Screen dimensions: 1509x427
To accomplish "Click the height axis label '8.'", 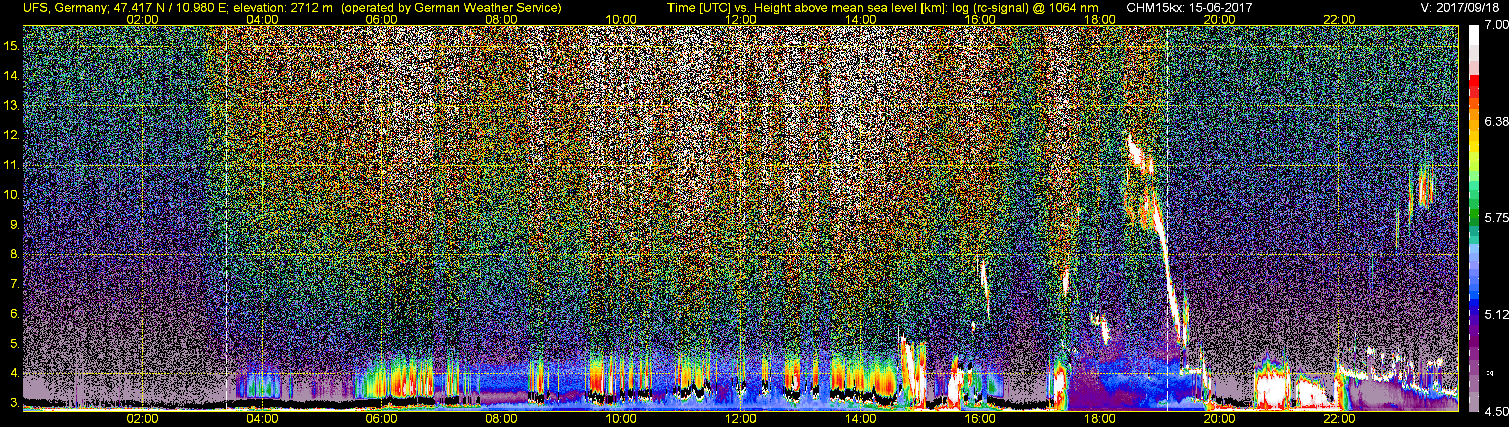I will pos(14,255).
